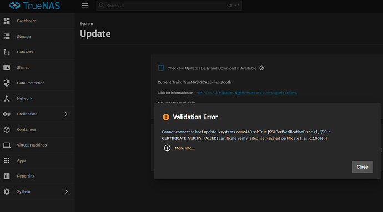Click the Data Protection shield icon
This screenshot has height=212, width=383.
pos(7,83)
